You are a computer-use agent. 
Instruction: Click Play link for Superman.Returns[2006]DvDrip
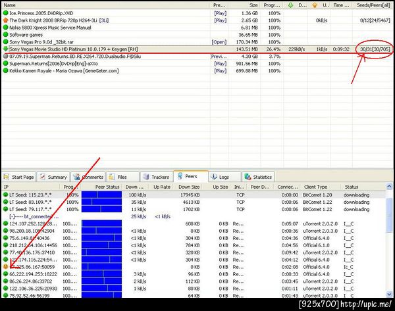click(x=220, y=64)
